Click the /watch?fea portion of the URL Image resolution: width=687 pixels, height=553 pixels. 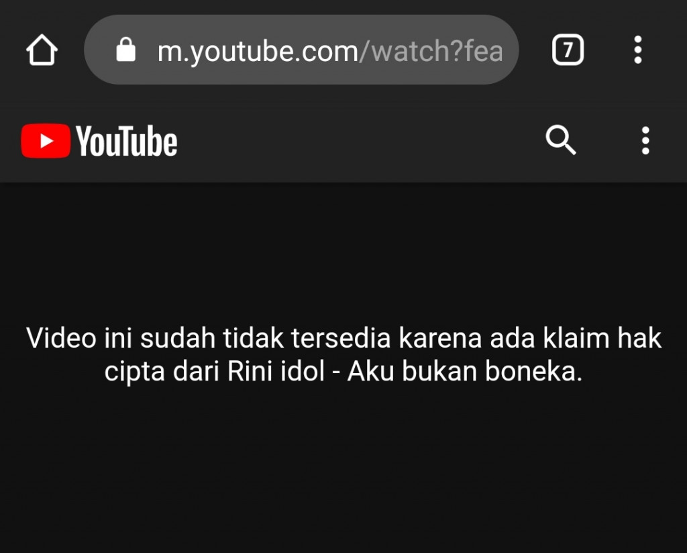(x=431, y=51)
